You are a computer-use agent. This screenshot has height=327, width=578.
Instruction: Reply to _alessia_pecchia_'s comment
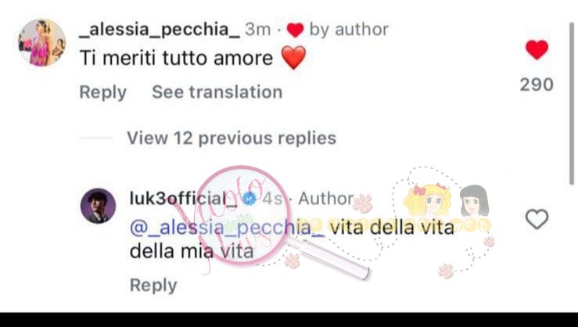(x=102, y=92)
